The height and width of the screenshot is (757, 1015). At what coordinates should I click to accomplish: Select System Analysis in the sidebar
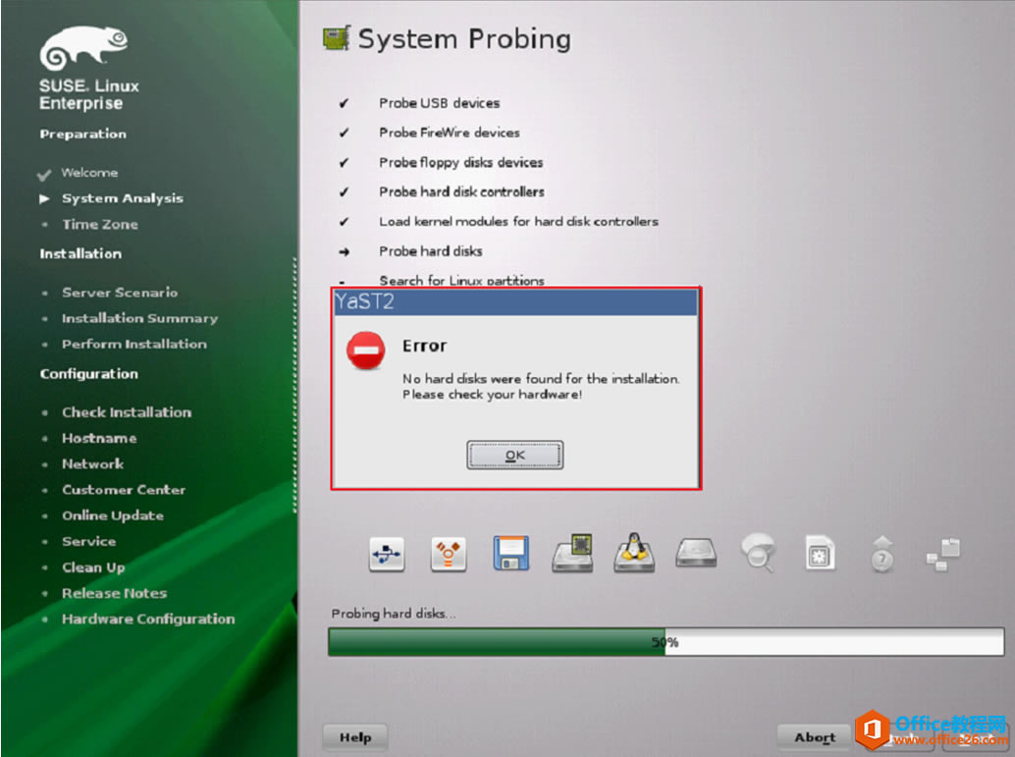(123, 198)
